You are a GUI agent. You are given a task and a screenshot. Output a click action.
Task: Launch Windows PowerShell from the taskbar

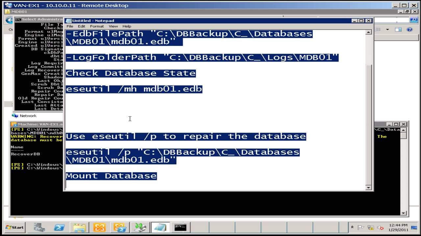60,227
